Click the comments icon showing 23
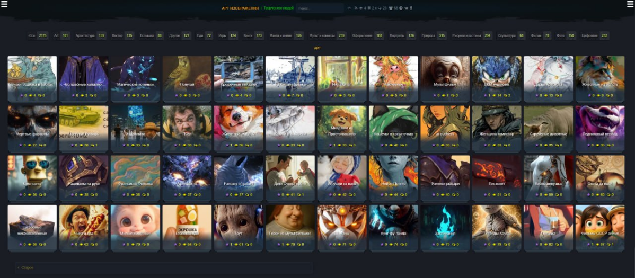Screen dimensions: 635x278 380,8
